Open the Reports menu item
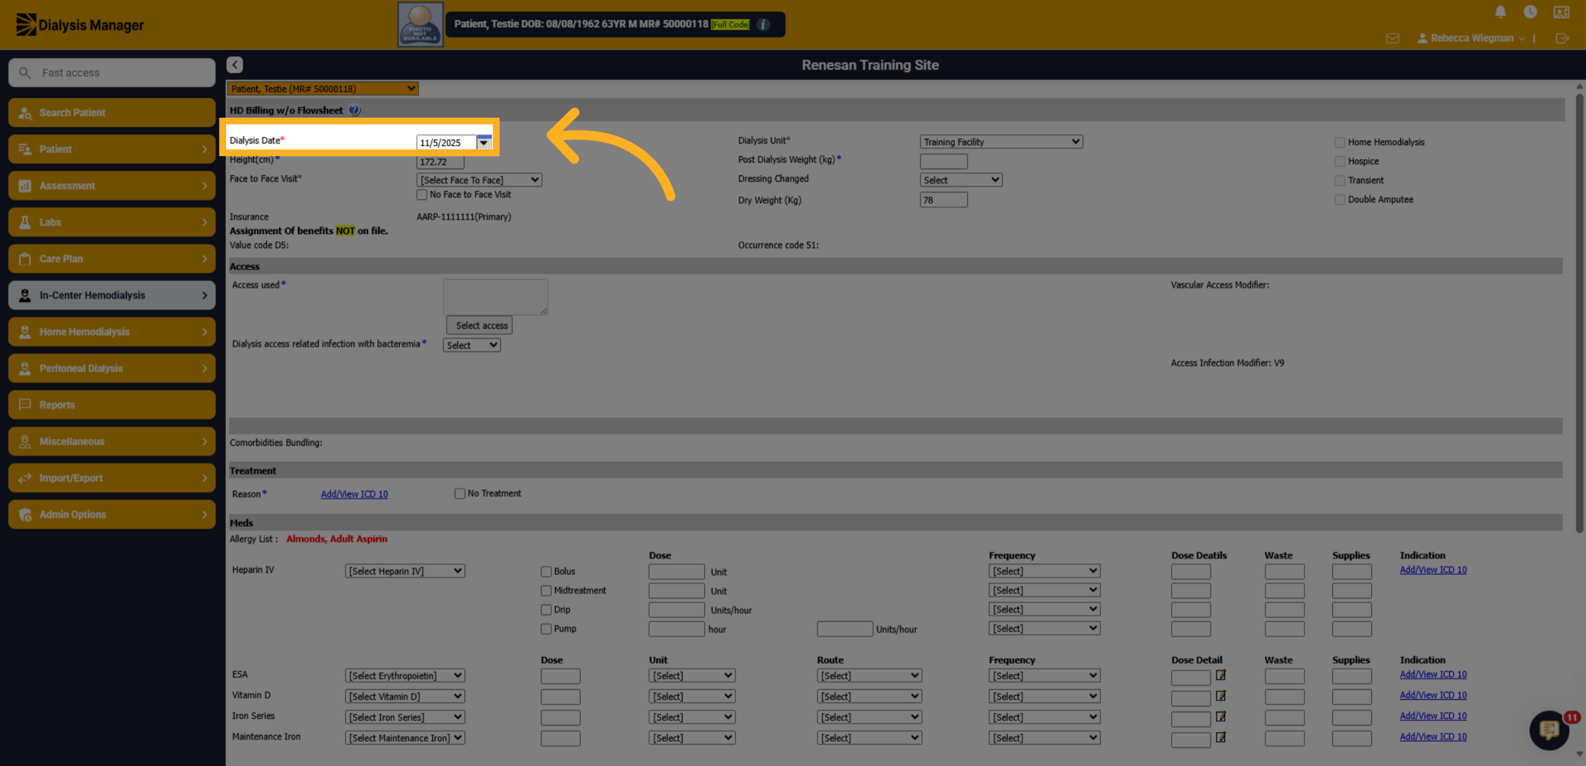 click(x=112, y=404)
